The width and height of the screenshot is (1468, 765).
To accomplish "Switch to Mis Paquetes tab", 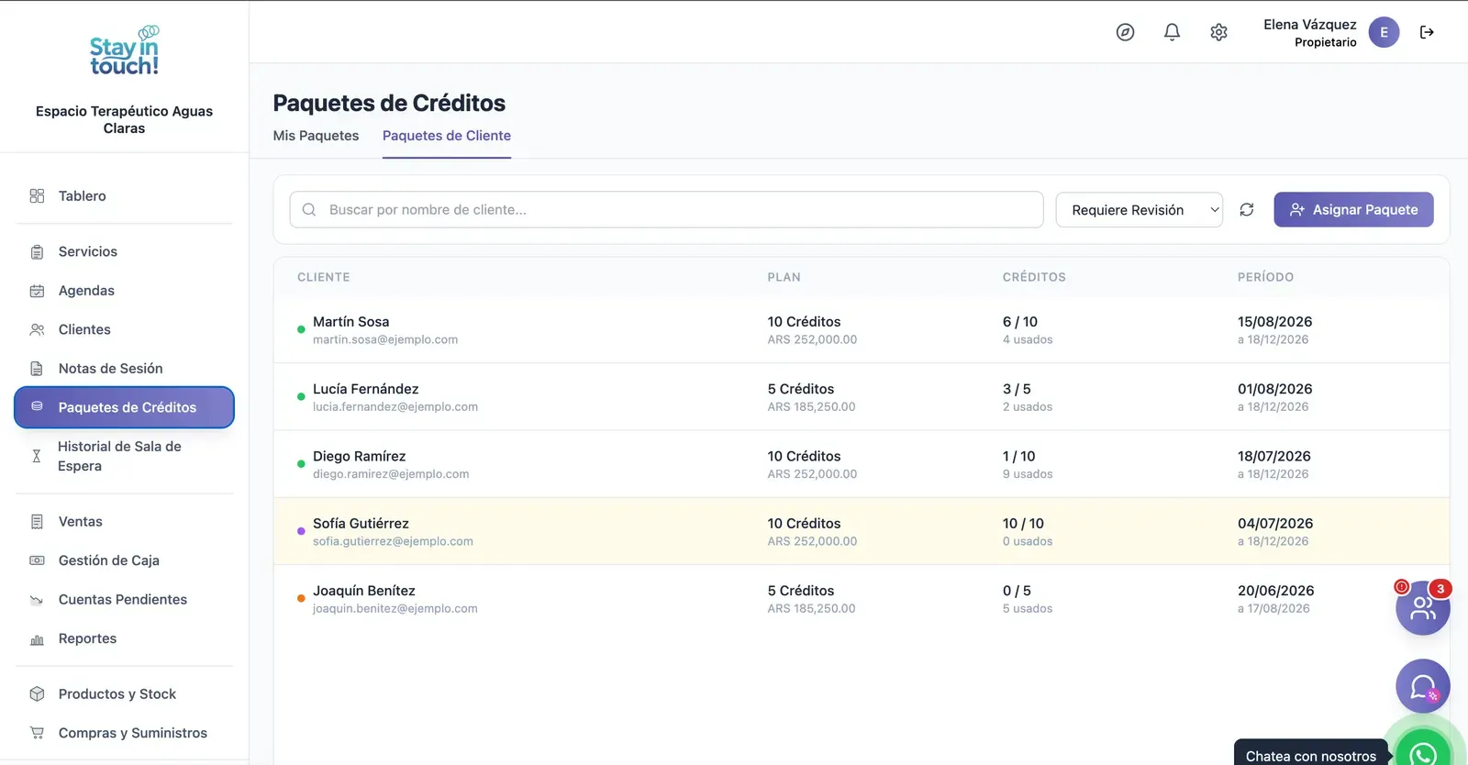I will click(x=316, y=136).
